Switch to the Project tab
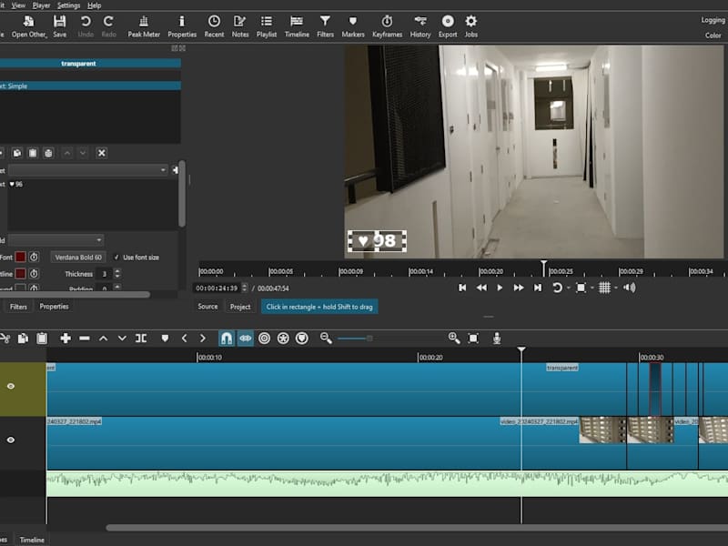The height and width of the screenshot is (546, 728). click(x=240, y=307)
